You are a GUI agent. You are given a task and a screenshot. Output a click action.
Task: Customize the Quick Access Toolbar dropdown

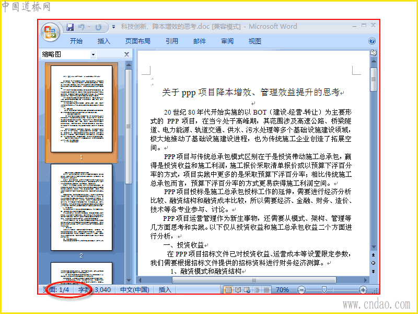[x=113, y=27]
